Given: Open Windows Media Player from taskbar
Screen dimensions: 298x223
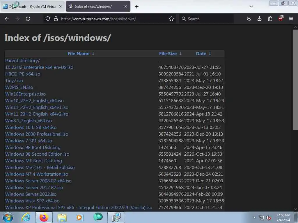Looking at the screenshot, I should coord(79,217).
